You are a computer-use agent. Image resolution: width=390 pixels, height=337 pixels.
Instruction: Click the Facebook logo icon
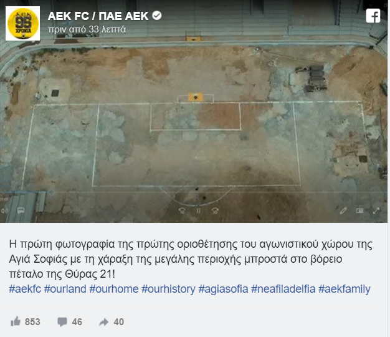pos(373,16)
